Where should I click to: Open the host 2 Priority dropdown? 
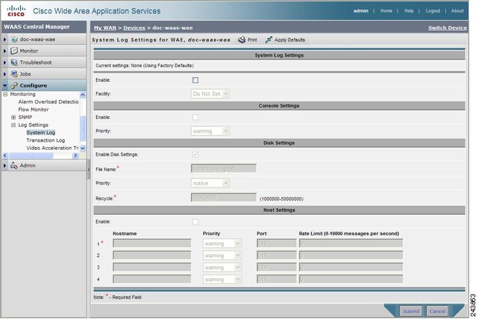click(222, 256)
